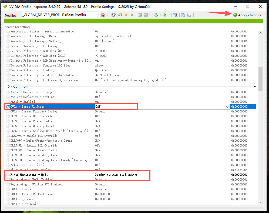Click the gear icon beside rBAR - Options
Image resolution: width=269 pixels, height=213 pixels.
point(8,199)
